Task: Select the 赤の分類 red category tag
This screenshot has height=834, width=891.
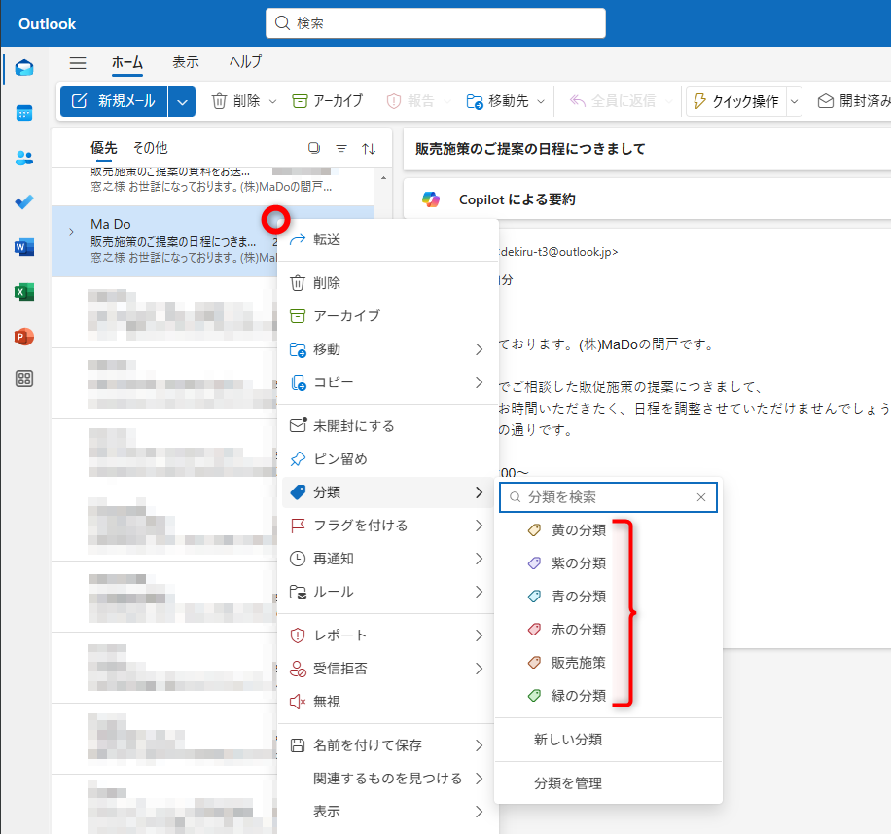Action: click(x=577, y=629)
